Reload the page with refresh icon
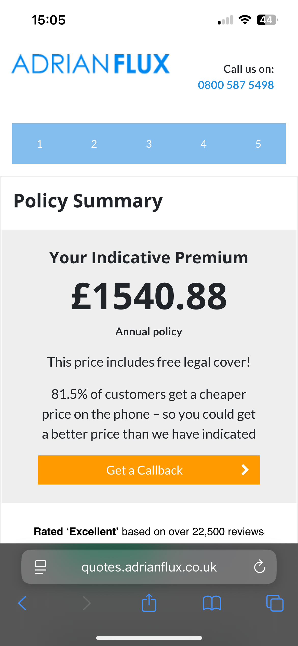298x646 pixels. [260, 567]
